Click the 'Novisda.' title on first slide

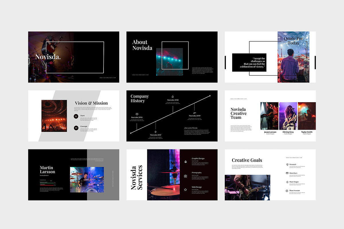(x=48, y=57)
